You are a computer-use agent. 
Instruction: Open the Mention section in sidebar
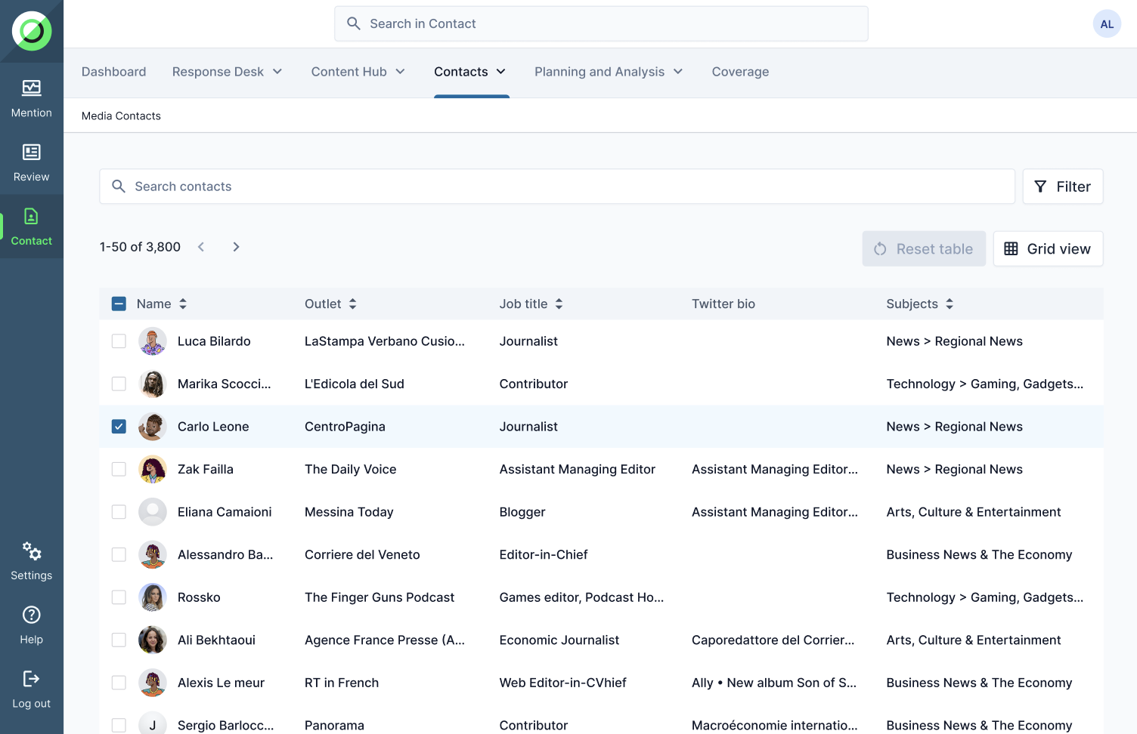tap(32, 99)
